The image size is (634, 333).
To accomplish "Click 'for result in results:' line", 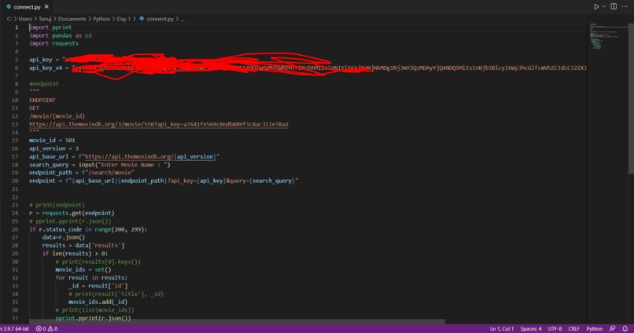I will point(91,278).
